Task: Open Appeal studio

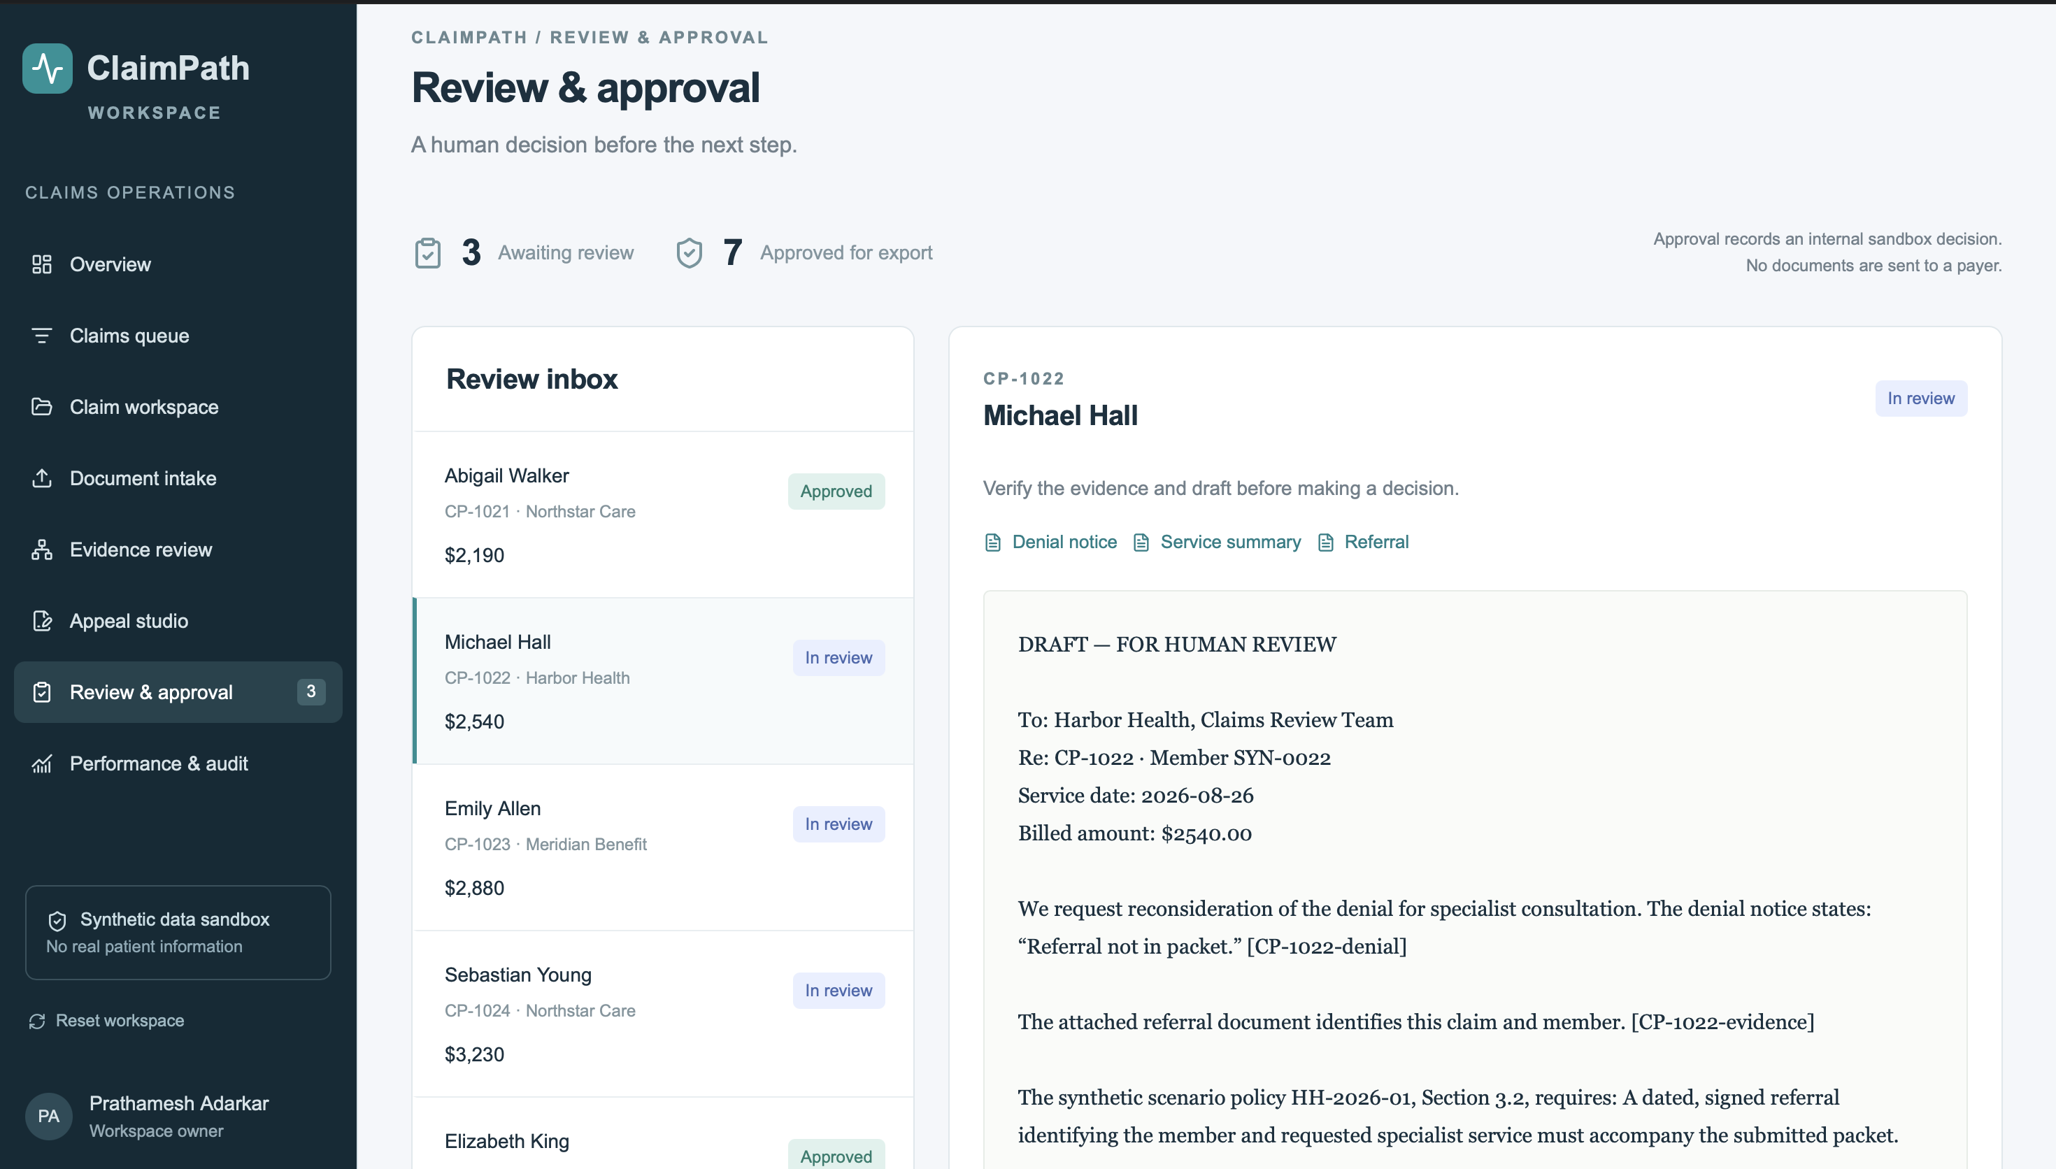Action: click(x=178, y=621)
